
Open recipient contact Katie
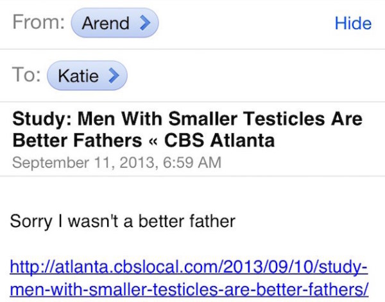(x=87, y=75)
